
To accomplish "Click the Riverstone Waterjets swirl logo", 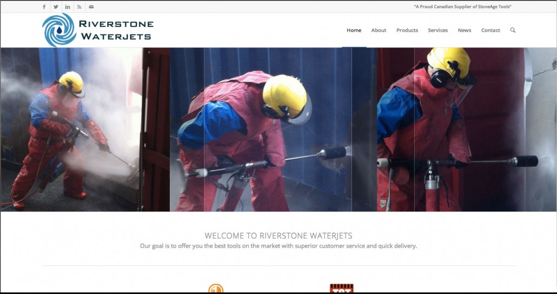I will click(59, 30).
